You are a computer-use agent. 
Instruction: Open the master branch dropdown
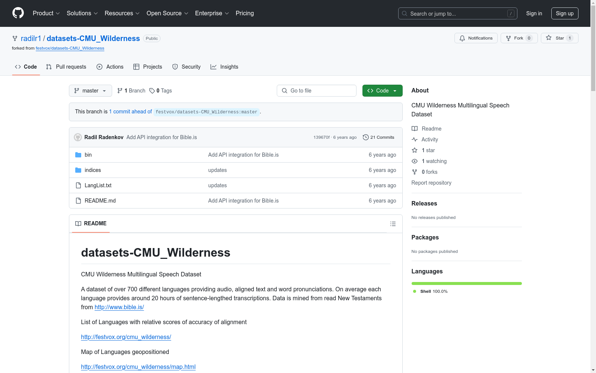[91, 91]
